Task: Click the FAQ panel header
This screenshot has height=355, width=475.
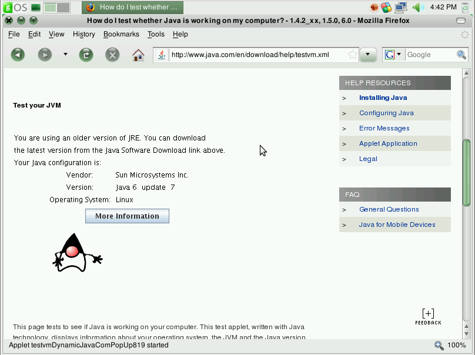Action: [395, 195]
